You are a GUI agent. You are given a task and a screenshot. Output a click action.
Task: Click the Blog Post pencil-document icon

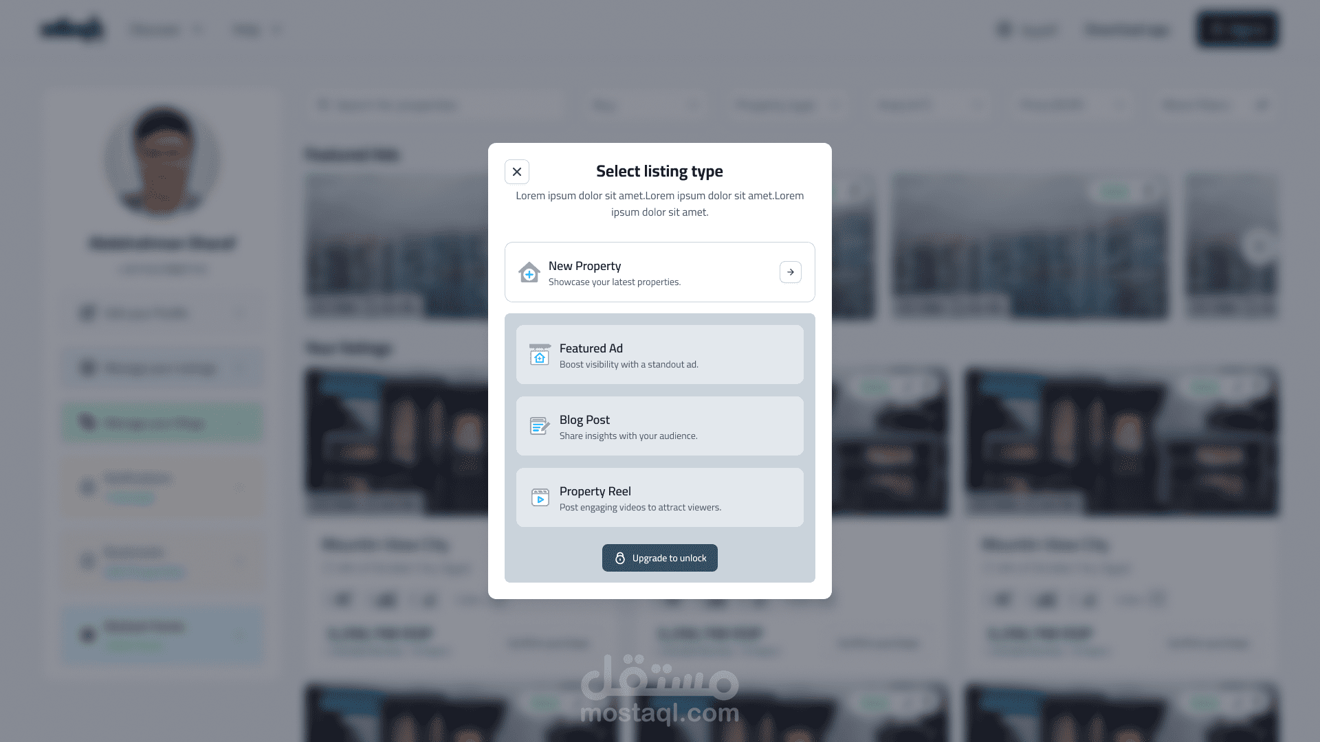(540, 426)
